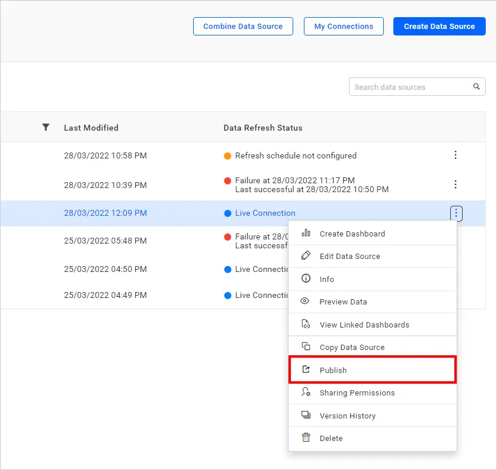Click Combine Data Source button

pyautogui.click(x=243, y=26)
